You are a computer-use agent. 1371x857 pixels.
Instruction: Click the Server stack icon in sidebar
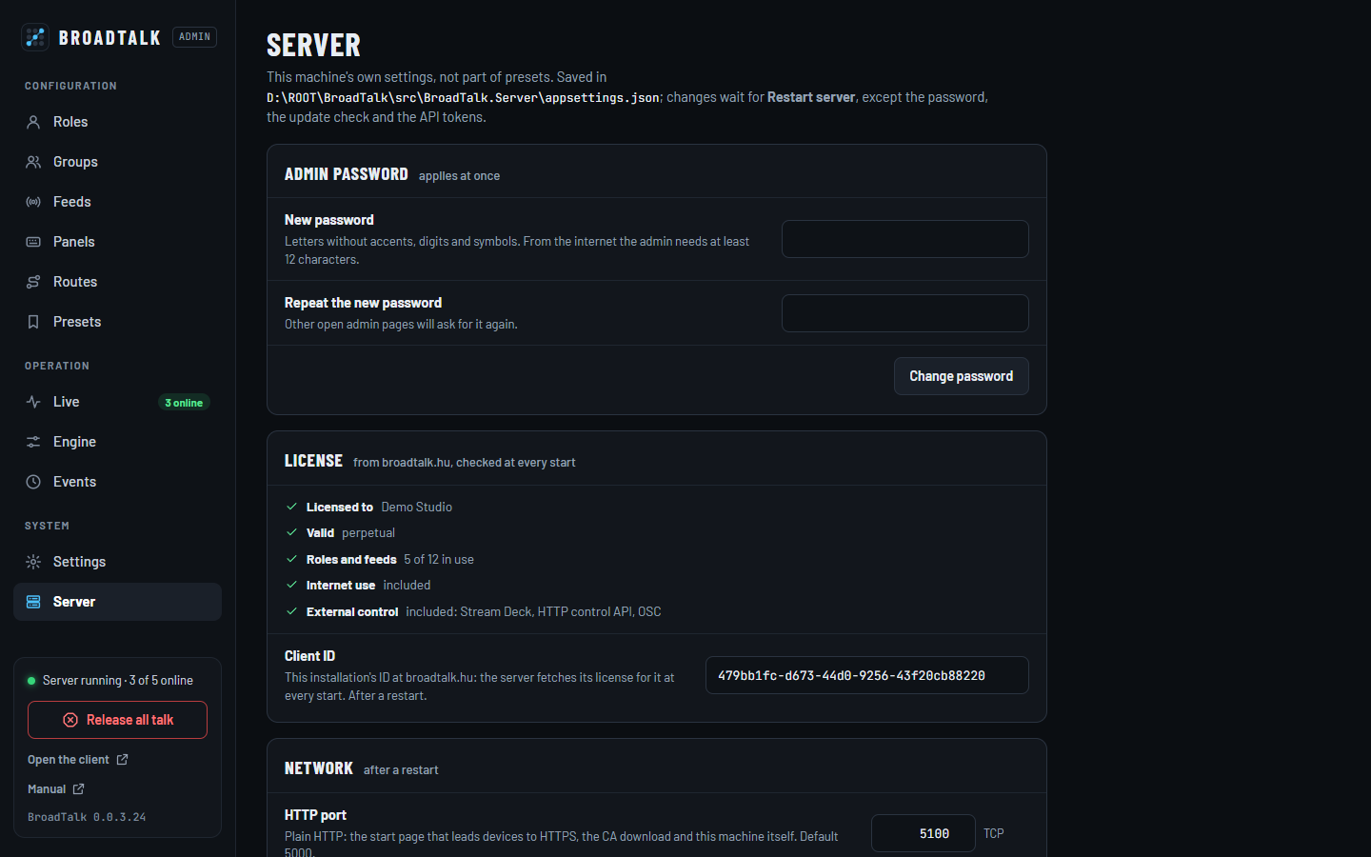[x=33, y=602]
